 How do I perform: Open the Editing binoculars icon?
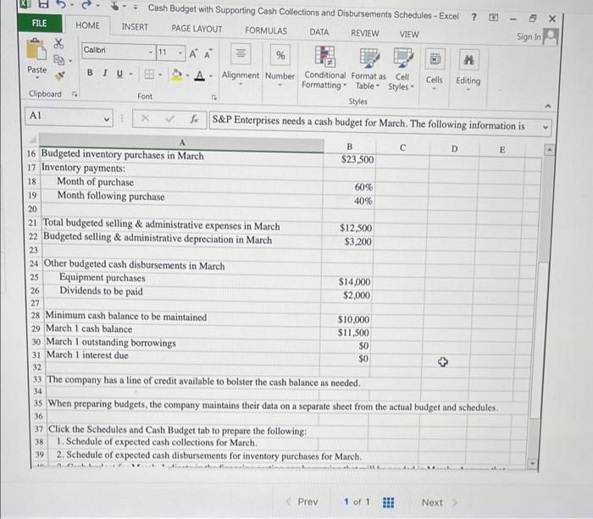pos(469,60)
